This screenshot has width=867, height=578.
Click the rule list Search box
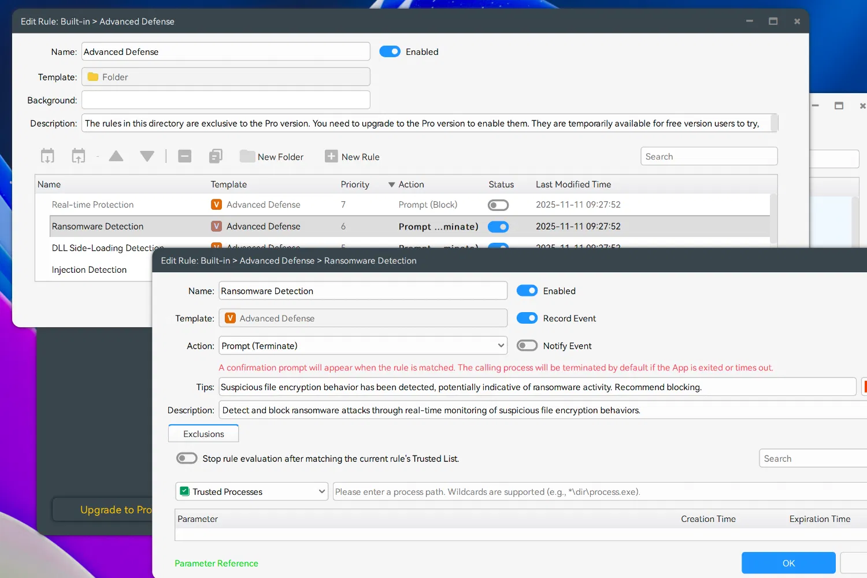(x=709, y=156)
